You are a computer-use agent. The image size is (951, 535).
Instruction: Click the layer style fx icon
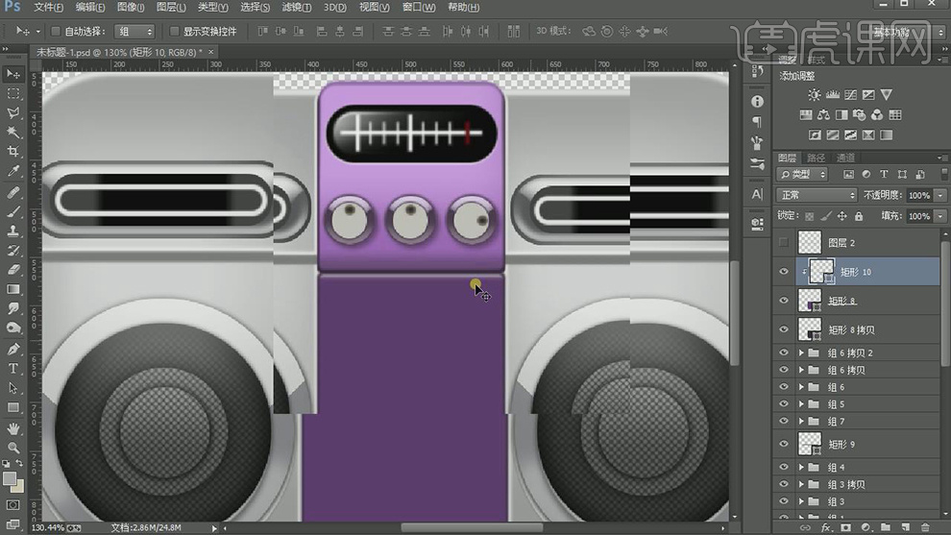tap(825, 527)
